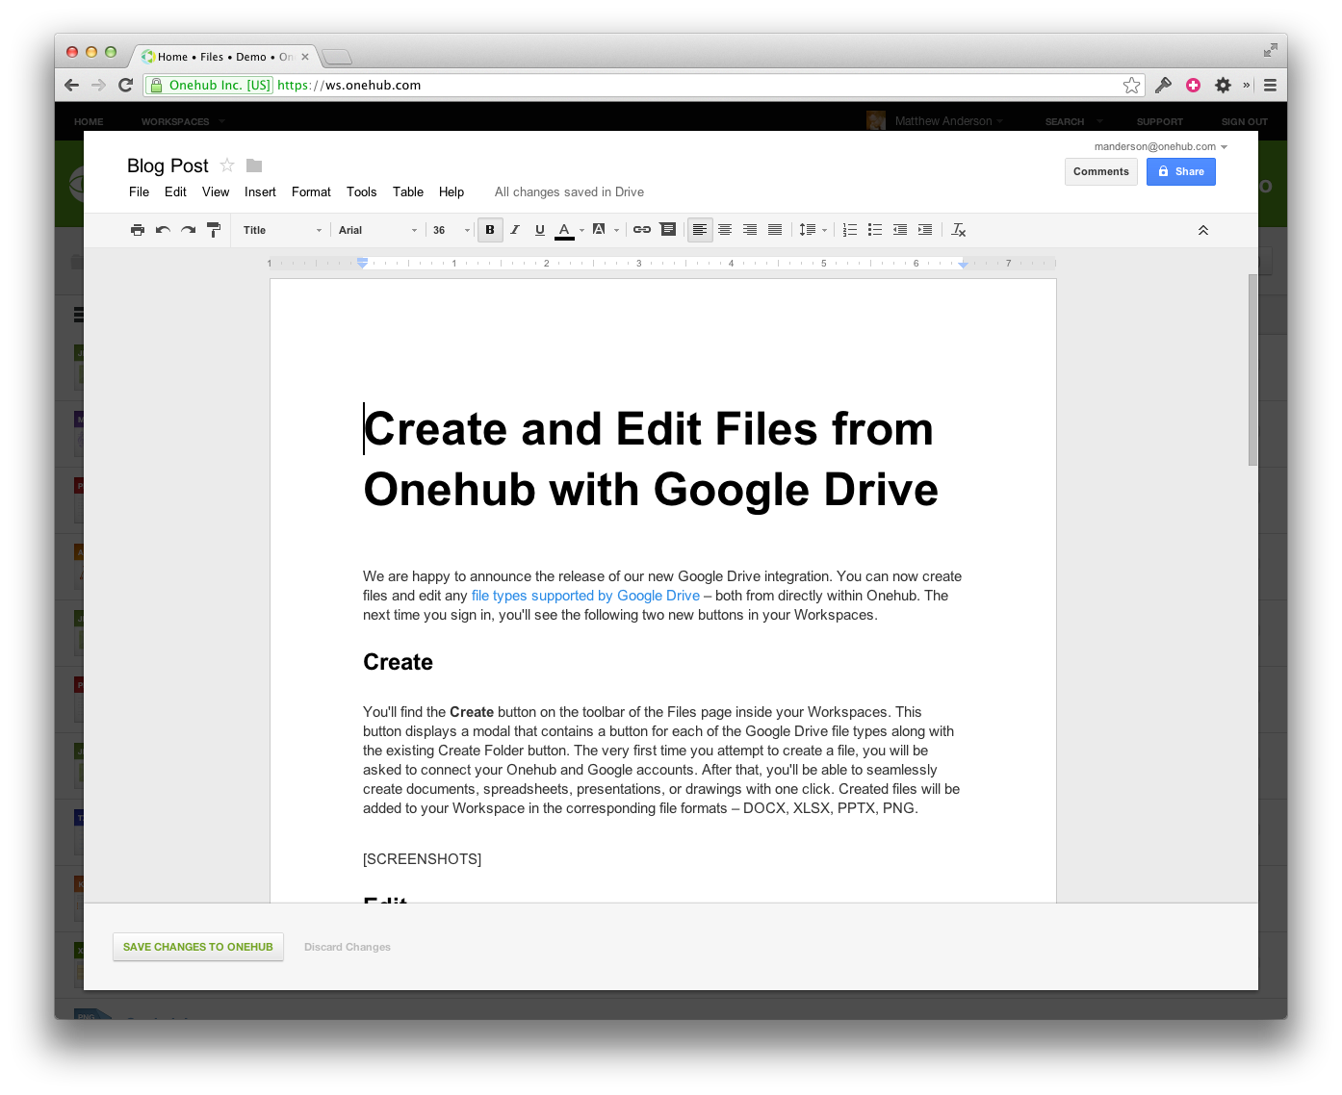This screenshot has width=1342, height=1095.
Task: Open the Title paragraph style dropdown
Action: 282,230
